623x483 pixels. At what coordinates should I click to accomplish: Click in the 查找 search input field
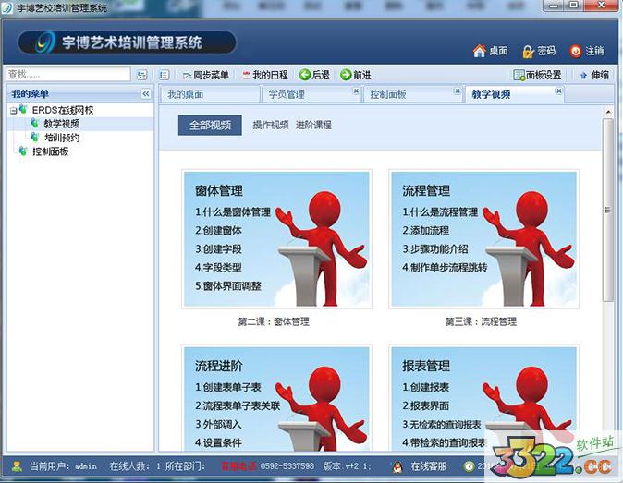[68, 74]
